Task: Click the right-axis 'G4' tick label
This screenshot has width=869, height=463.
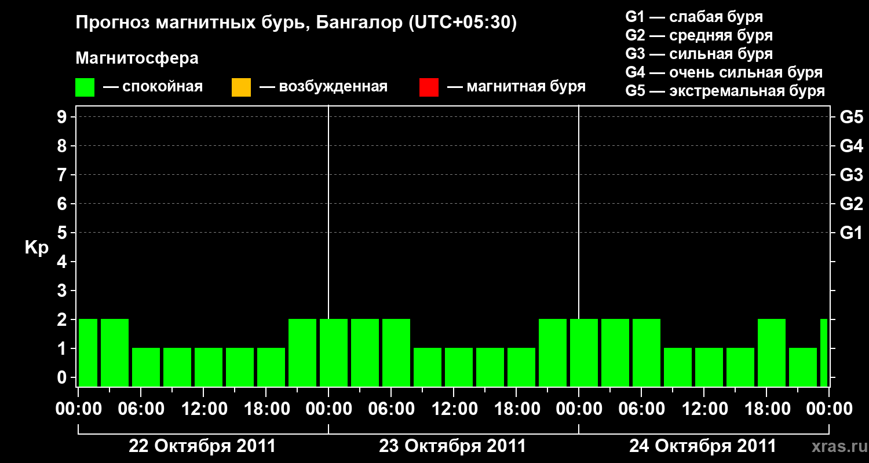Action: [852, 146]
